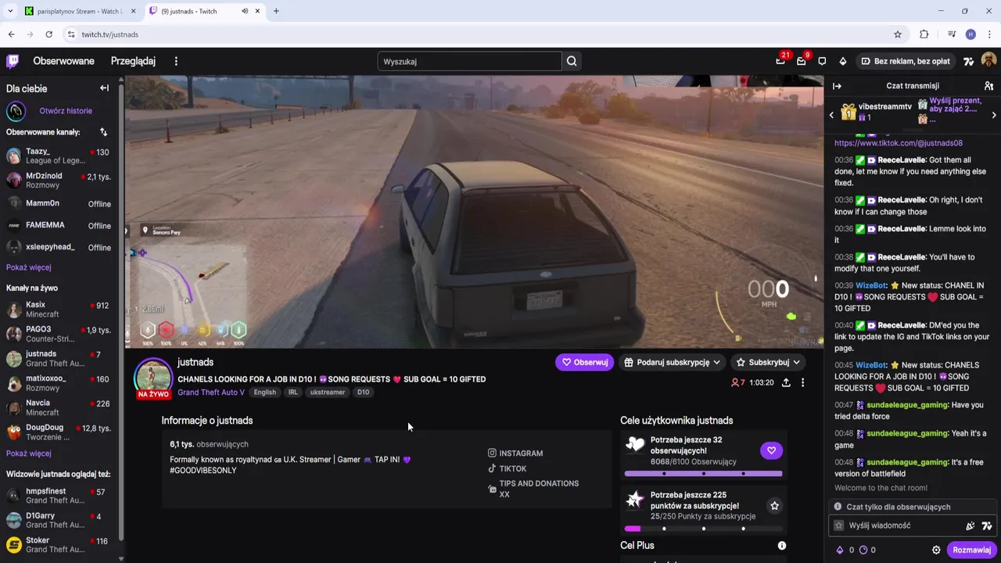The height and width of the screenshot is (563, 1001).
Task: Open the INSTAGRAM link
Action: [x=515, y=454]
